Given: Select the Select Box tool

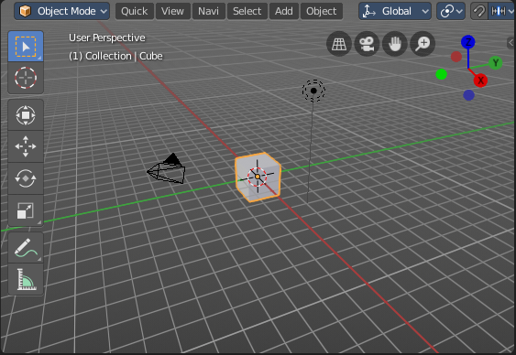Looking at the screenshot, I should (26, 47).
